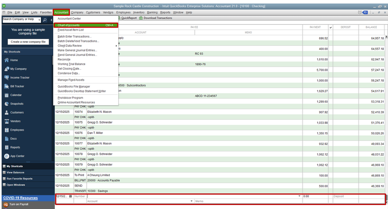Collapse the left shortcuts panel arrow

[52, 20]
